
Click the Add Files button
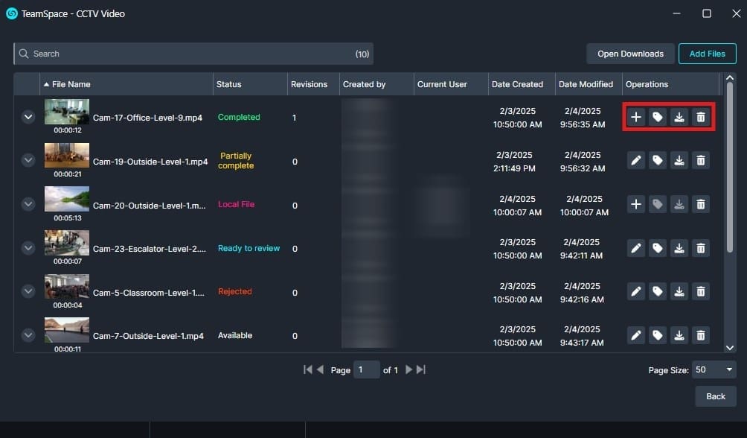click(707, 54)
